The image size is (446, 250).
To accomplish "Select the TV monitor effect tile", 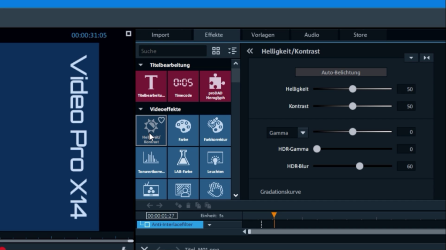I will 151,189.
